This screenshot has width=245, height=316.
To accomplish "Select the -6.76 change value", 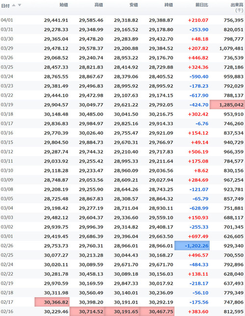I will pyautogui.click(x=202, y=124).
